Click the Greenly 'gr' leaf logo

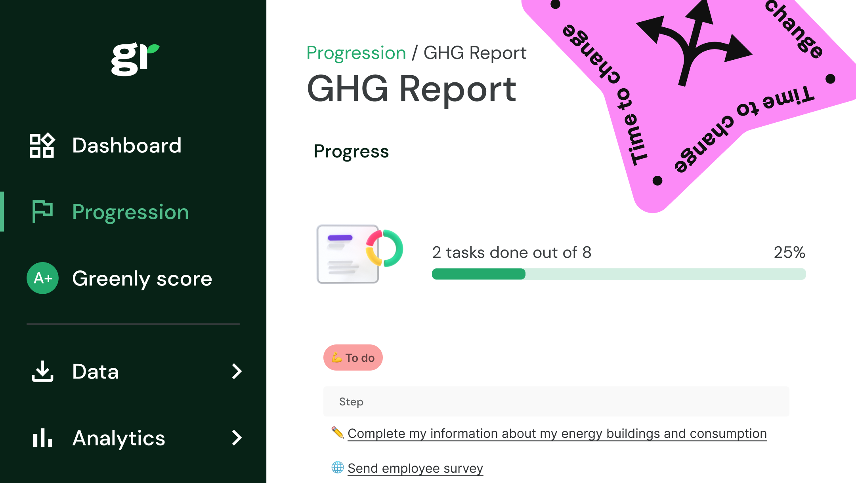pos(135,59)
